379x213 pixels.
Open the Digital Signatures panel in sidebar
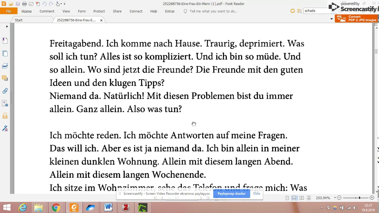point(5,103)
